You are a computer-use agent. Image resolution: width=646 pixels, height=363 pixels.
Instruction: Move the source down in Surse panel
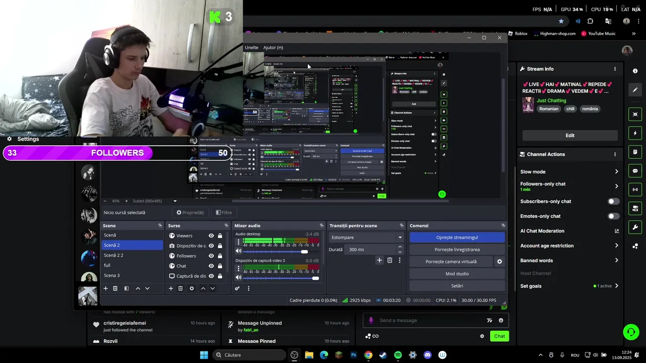click(212, 288)
